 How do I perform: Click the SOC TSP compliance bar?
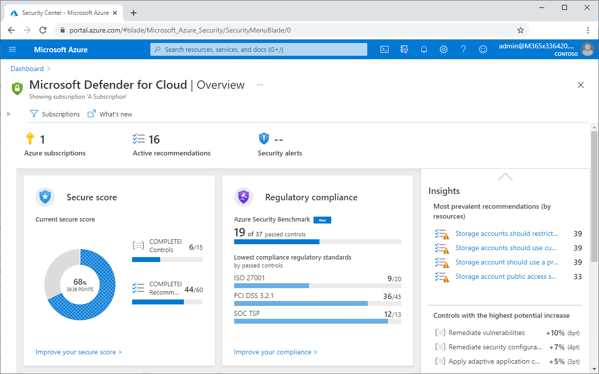tap(317, 321)
